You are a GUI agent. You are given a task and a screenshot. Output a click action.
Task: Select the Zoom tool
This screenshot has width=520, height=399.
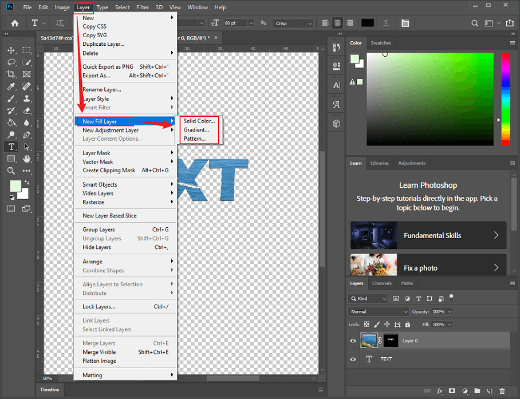tap(11, 170)
